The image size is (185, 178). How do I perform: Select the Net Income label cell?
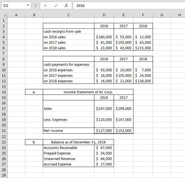click(x=69, y=131)
